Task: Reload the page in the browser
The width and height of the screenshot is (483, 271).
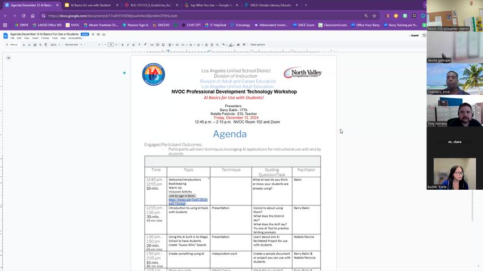Action: (23, 16)
